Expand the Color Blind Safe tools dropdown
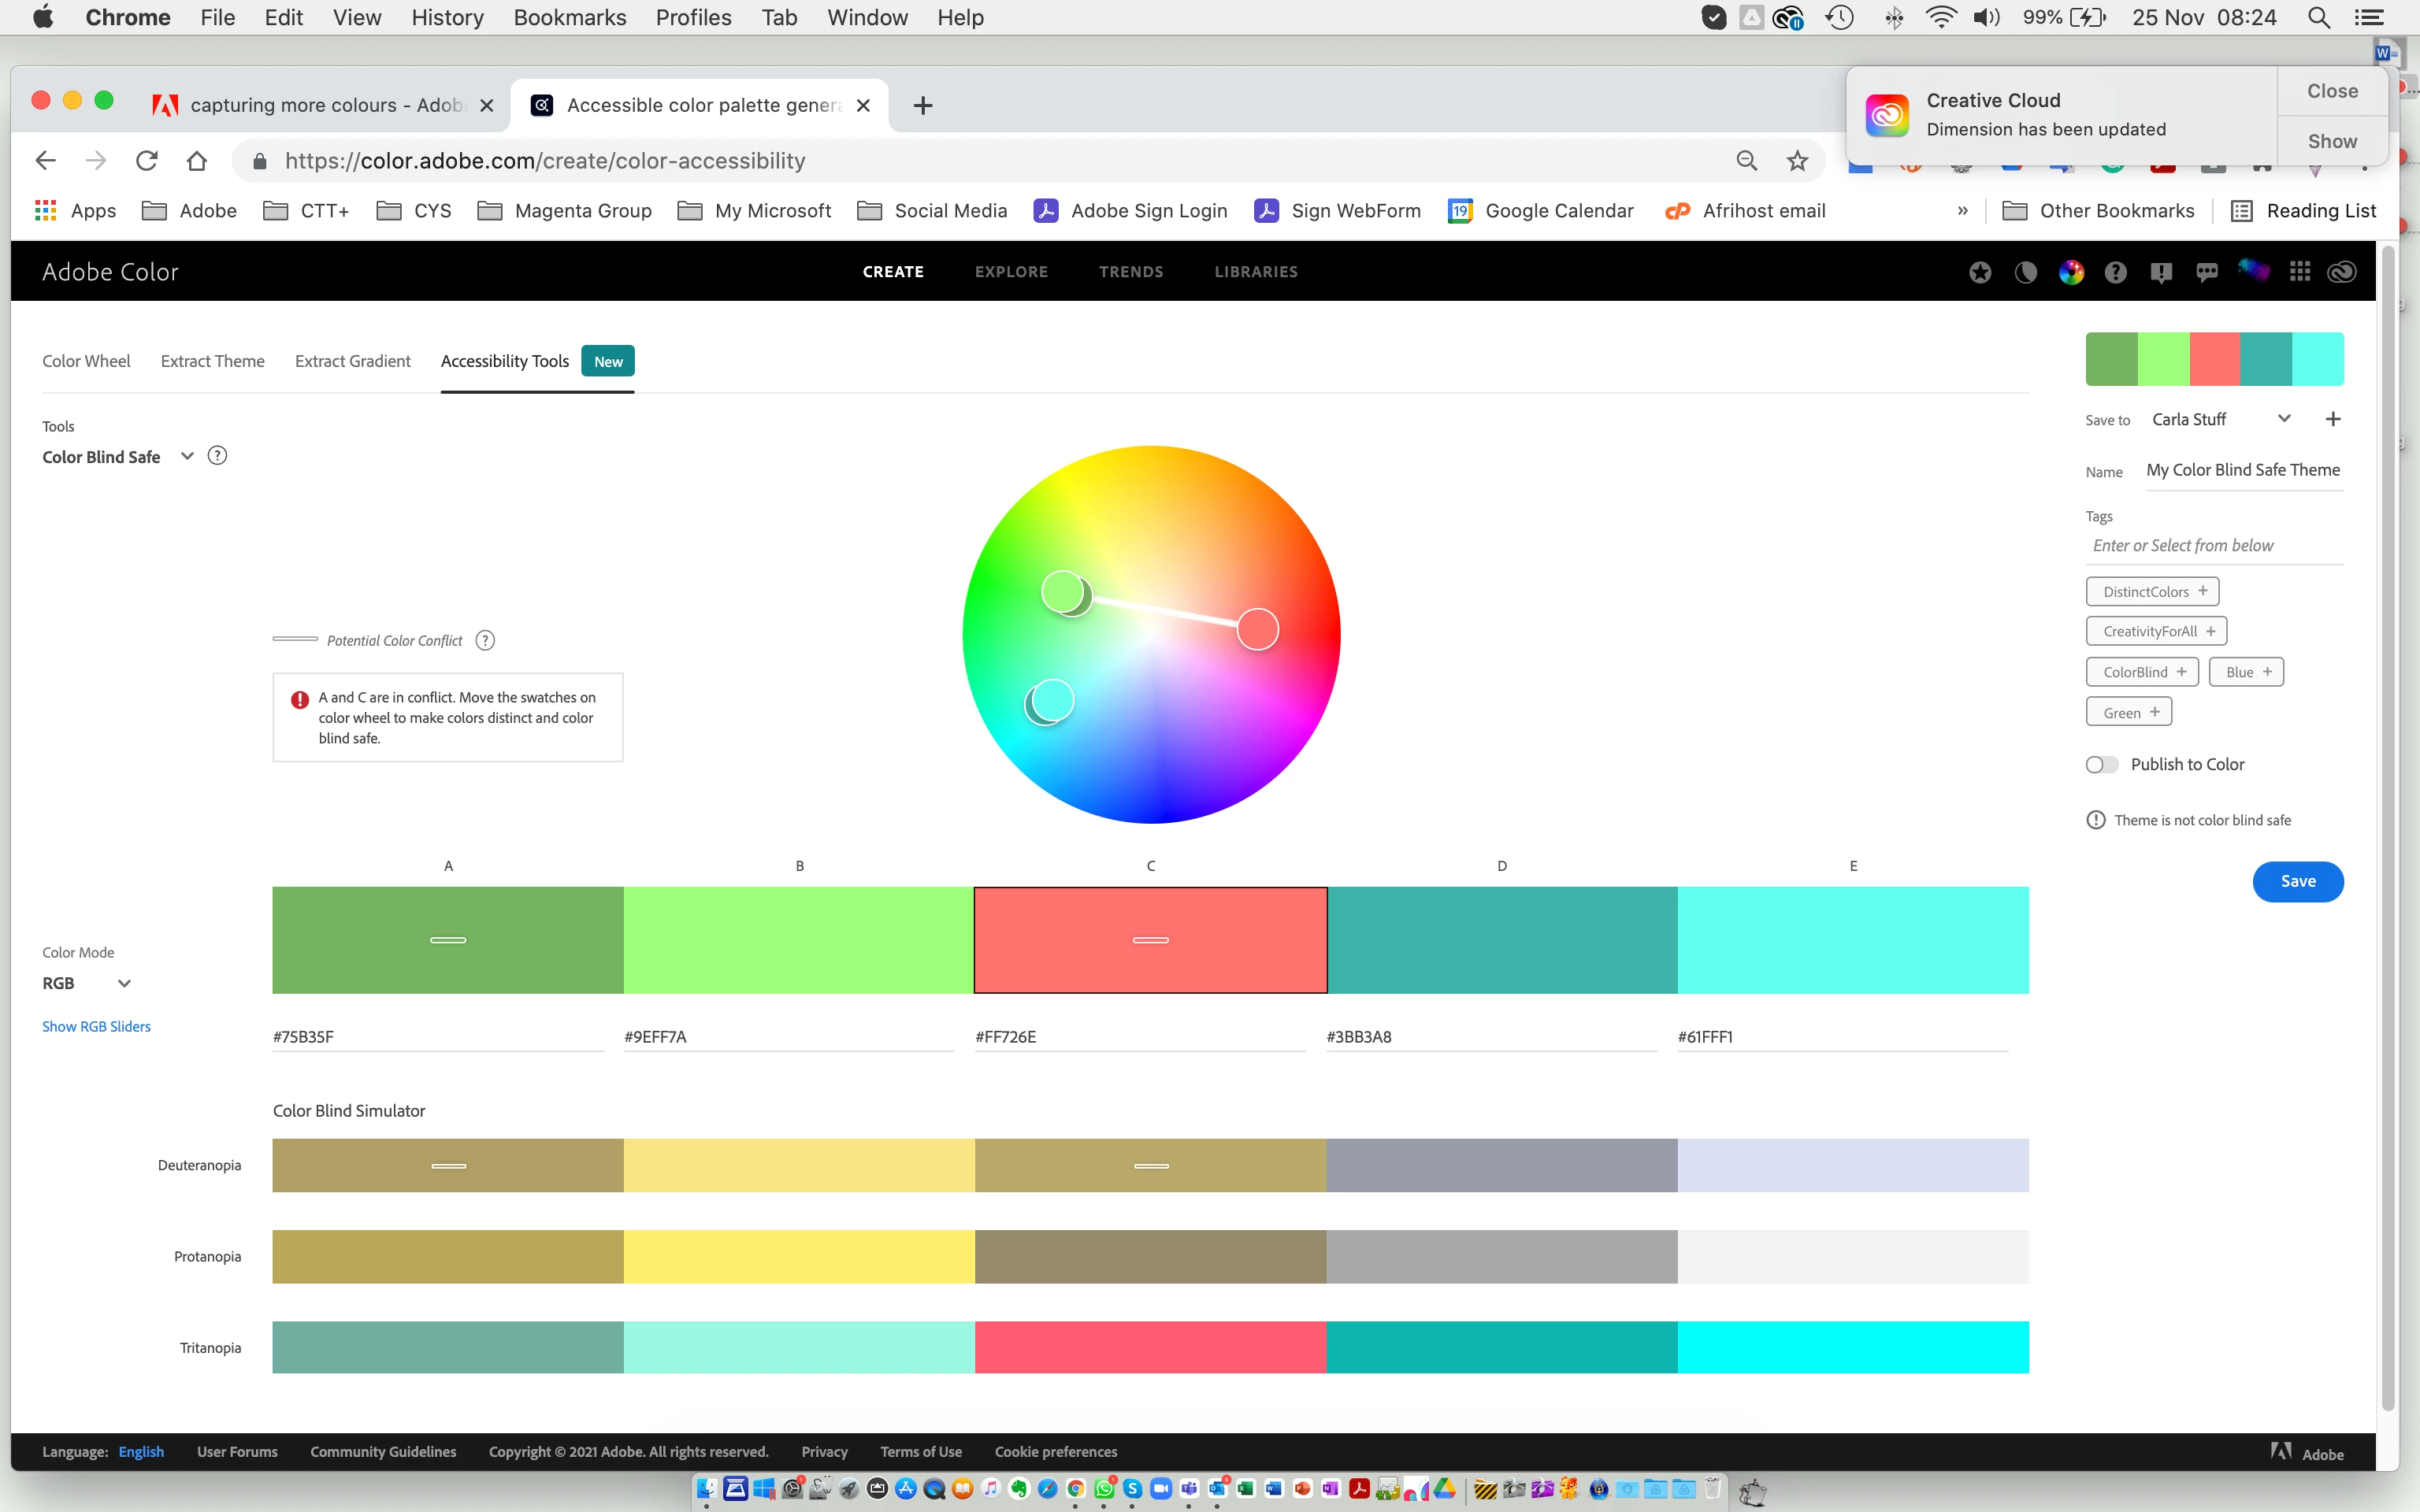The width and height of the screenshot is (2420, 1512). (x=186, y=456)
